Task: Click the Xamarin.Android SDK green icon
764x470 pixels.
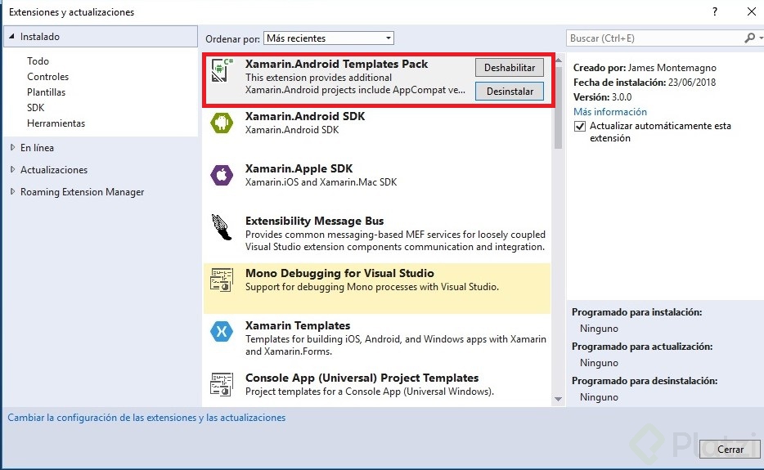Action: (222, 123)
